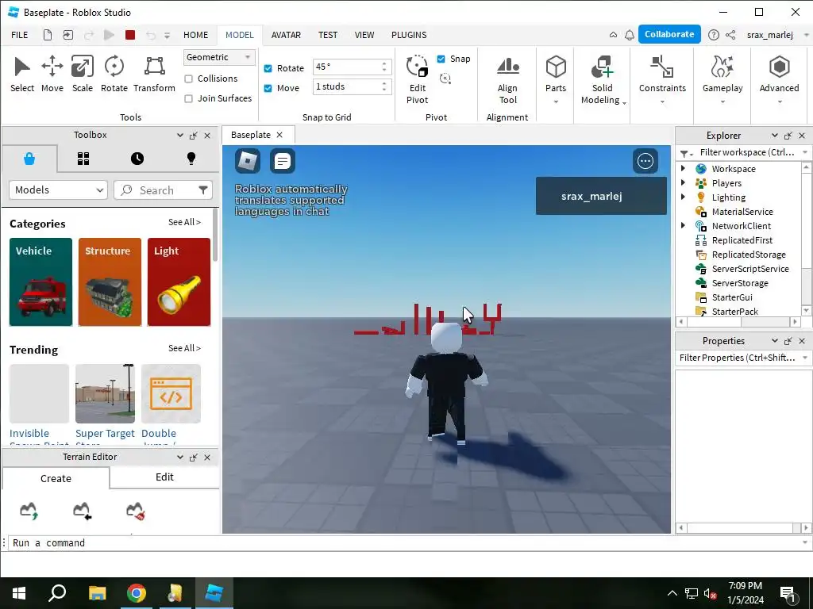813x609 pixels.
Task: Open Toolbox Creations lightbulb tab
Action: (x=191, y=159)
